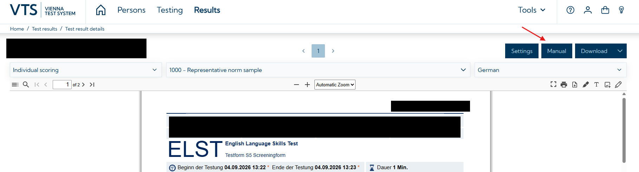Click the Settings button
Viewport: 639px width, 172px height.
pos(522,51)
